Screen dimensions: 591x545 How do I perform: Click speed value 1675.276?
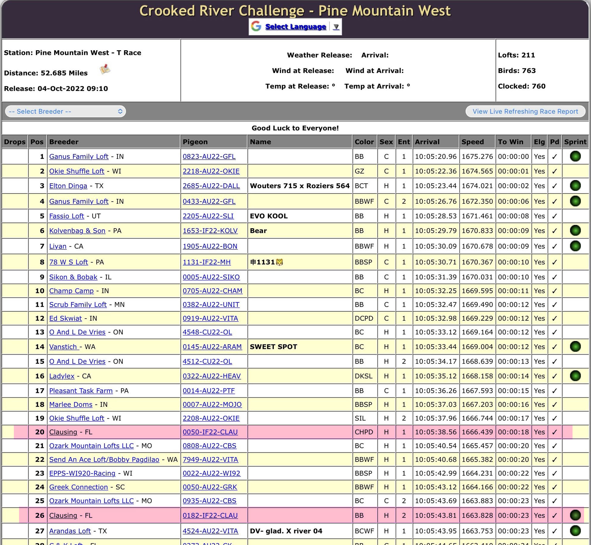(x=477, y=157)
